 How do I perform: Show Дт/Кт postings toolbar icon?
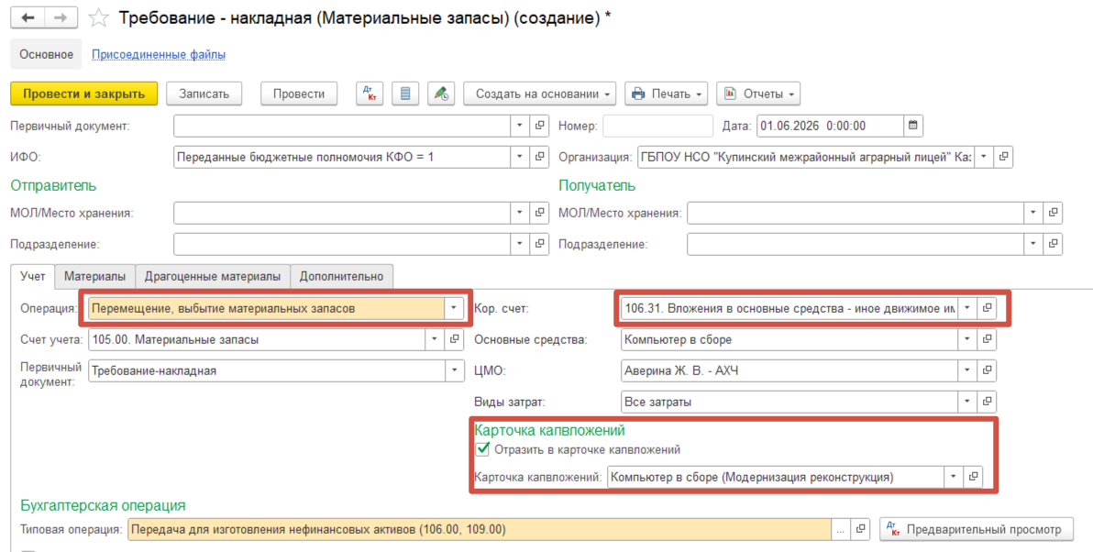pyautogui.click(x=370, y=94)
